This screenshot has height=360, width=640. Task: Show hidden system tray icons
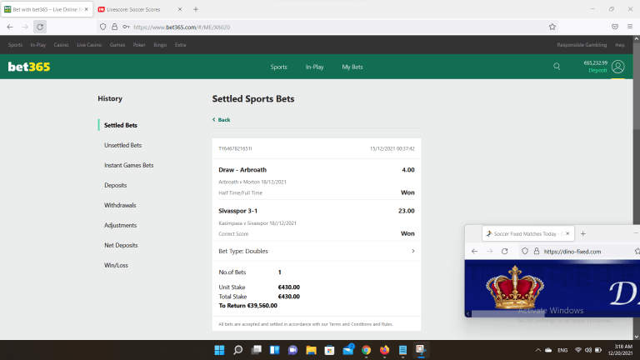538,350
